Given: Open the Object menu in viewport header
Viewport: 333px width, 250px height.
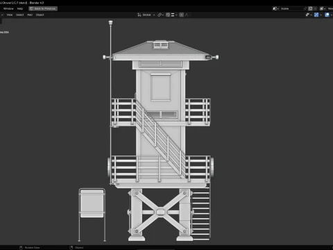Looking at the screenshot, I should click(40, 15).
